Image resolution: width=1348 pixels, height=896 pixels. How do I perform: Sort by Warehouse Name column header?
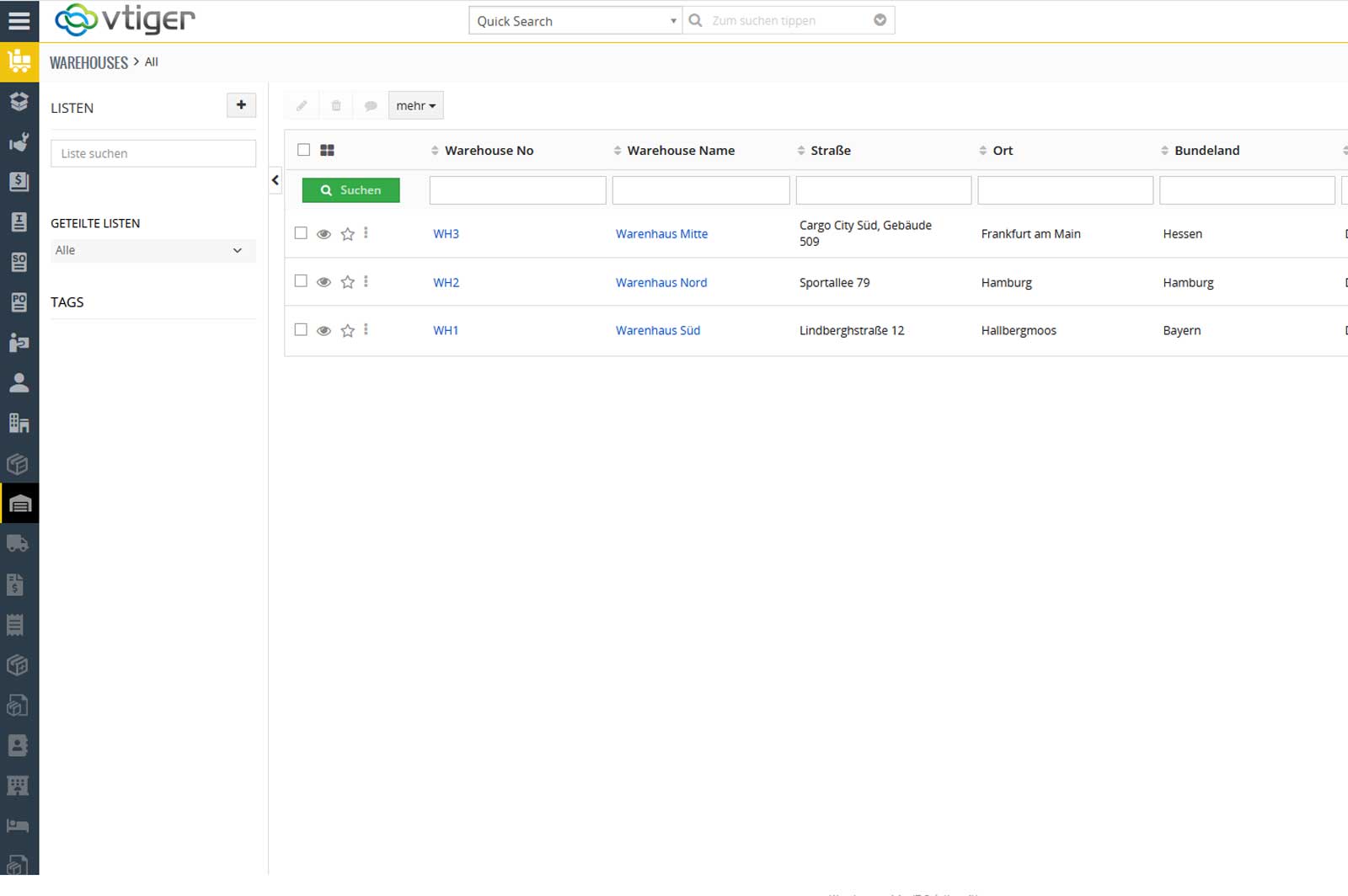[x=680, y=151]
